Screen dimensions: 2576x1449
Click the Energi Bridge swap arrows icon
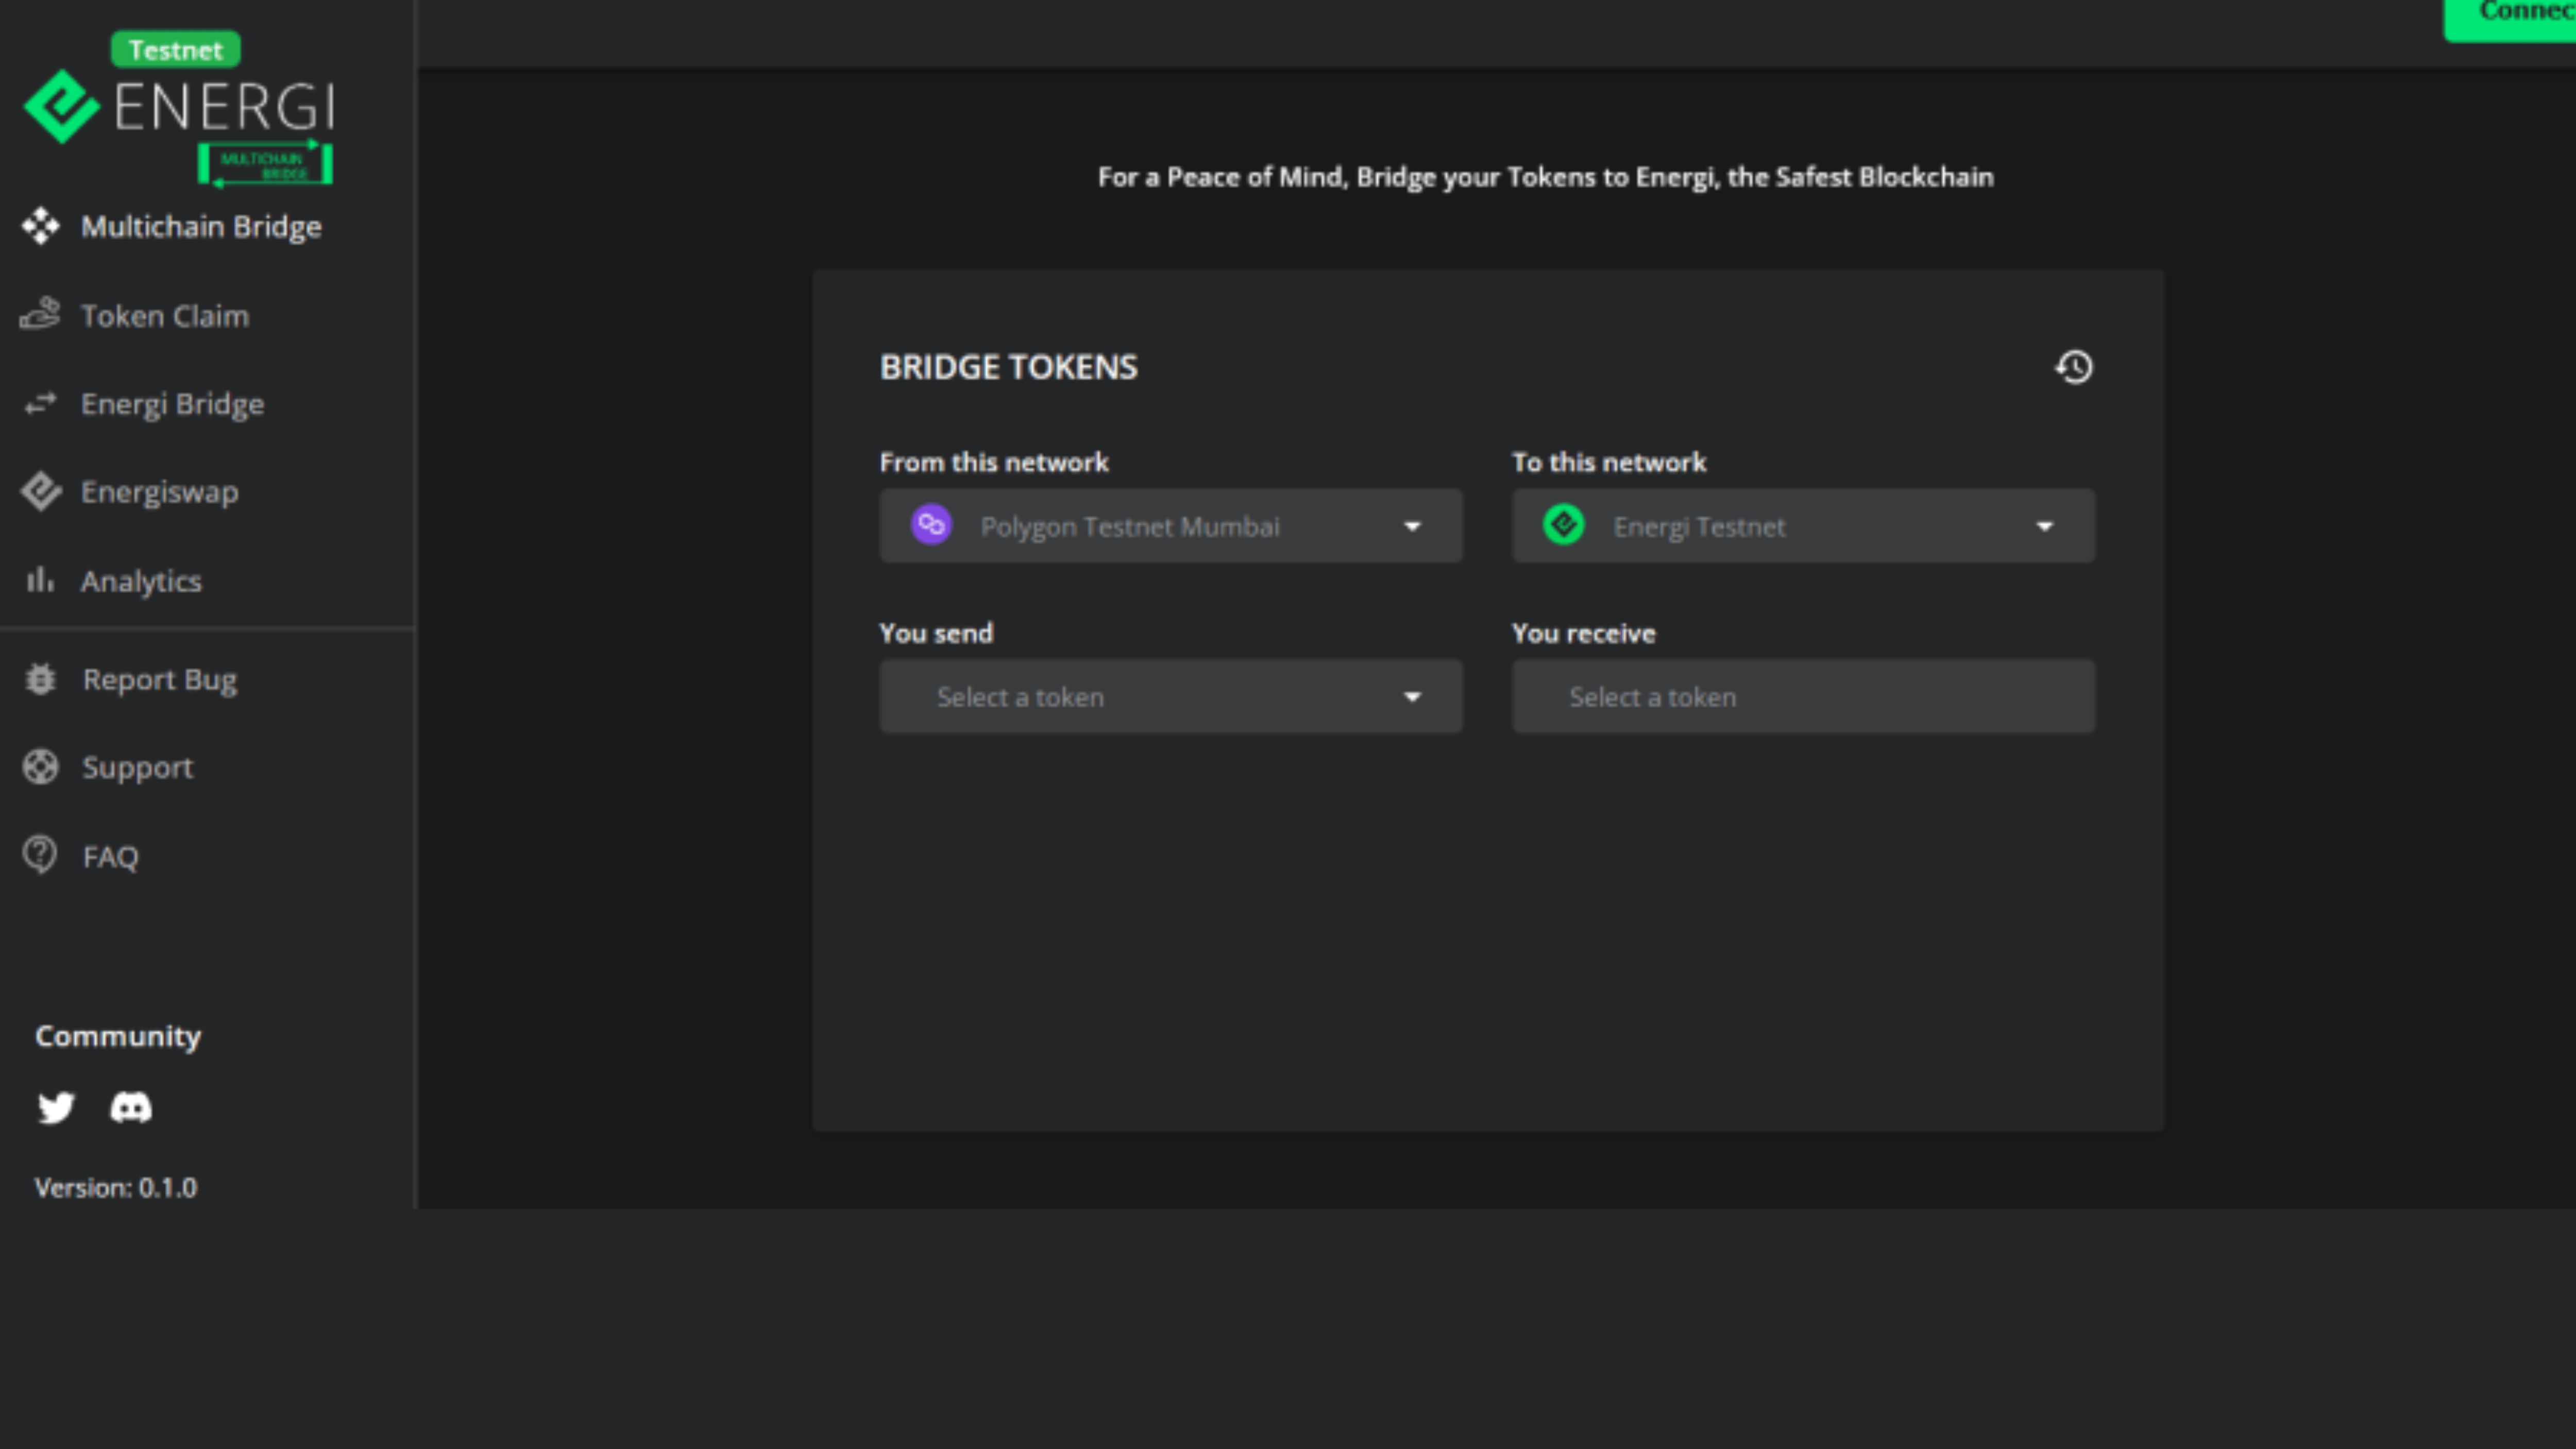pos(41,403)
